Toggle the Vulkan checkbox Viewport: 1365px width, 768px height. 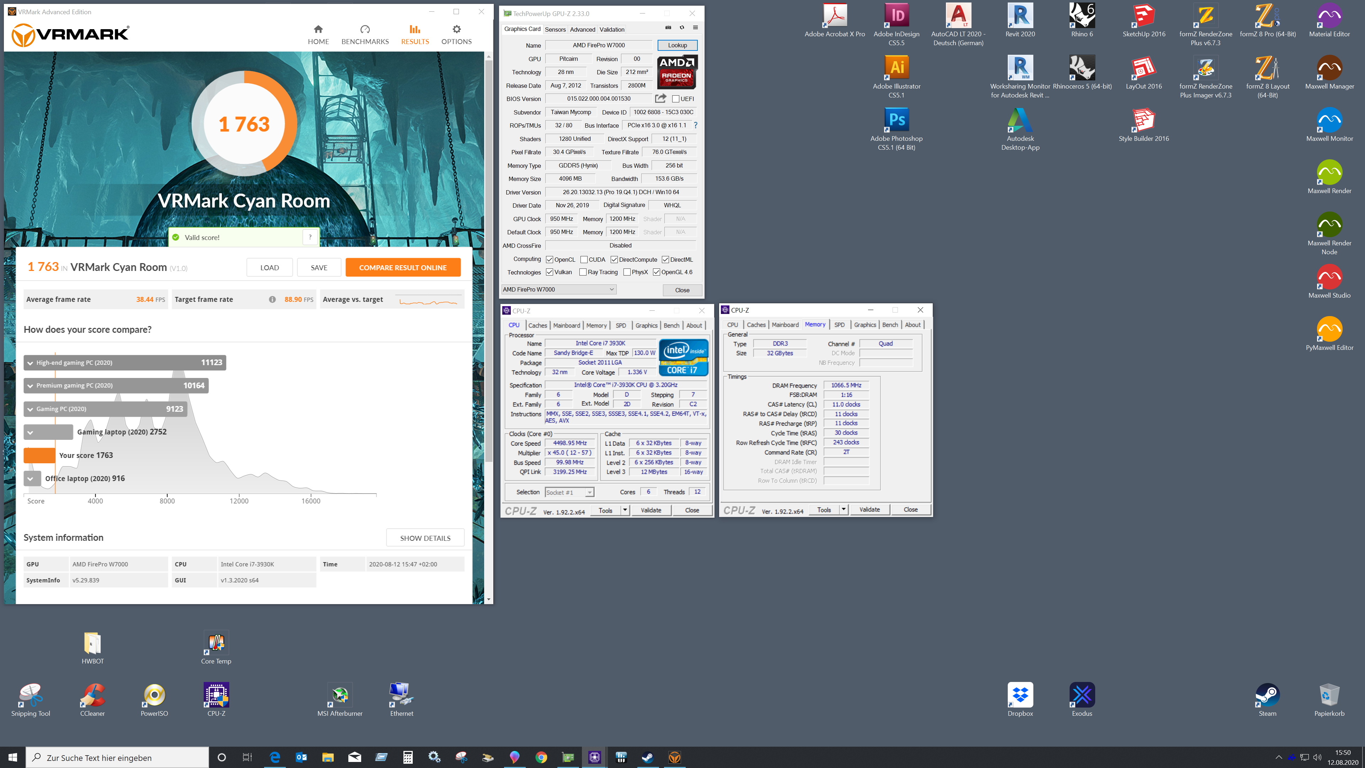[550, 272]
